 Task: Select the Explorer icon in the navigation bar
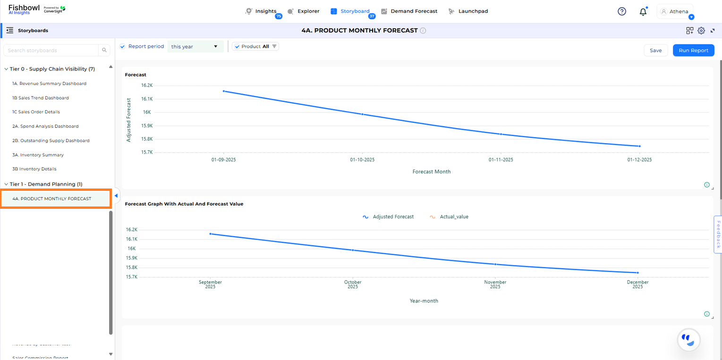(291, 11)
